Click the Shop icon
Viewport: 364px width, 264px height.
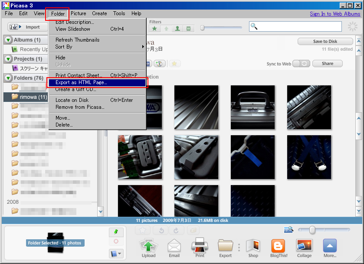tap(253, 246)
